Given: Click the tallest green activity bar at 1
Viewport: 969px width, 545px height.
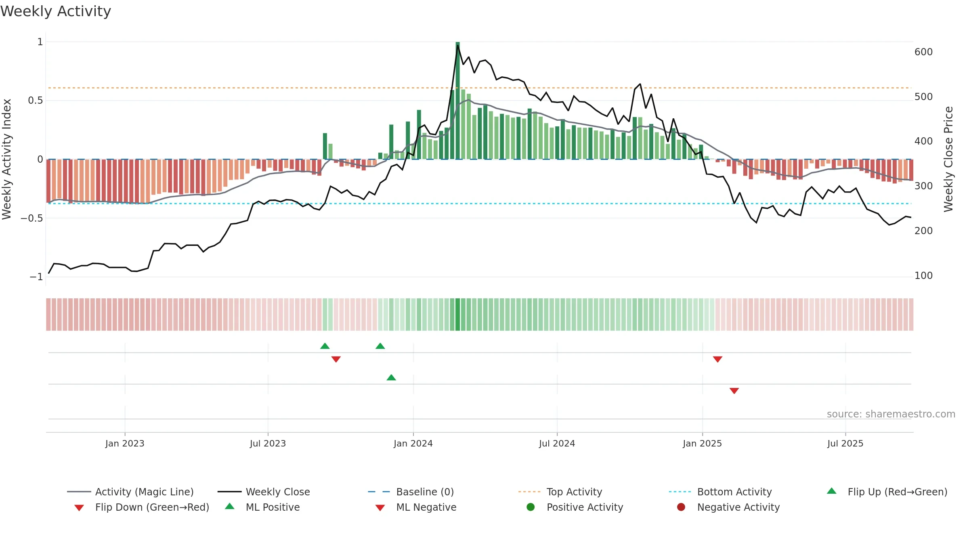Looking at the screenshot, I should pos(458,101).
